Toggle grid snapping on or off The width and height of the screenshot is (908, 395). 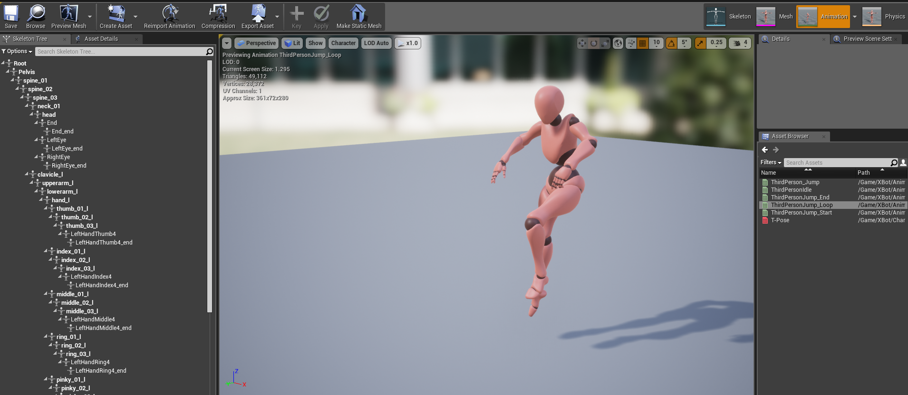click(x=643, y=43)
